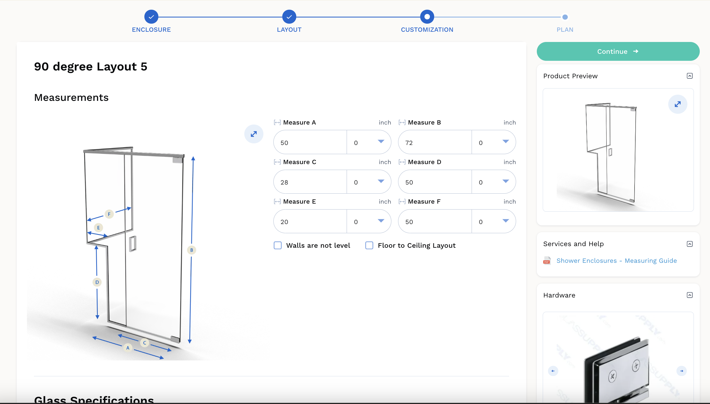Collapse the Services and Help panel

click(x=690, y=244)
